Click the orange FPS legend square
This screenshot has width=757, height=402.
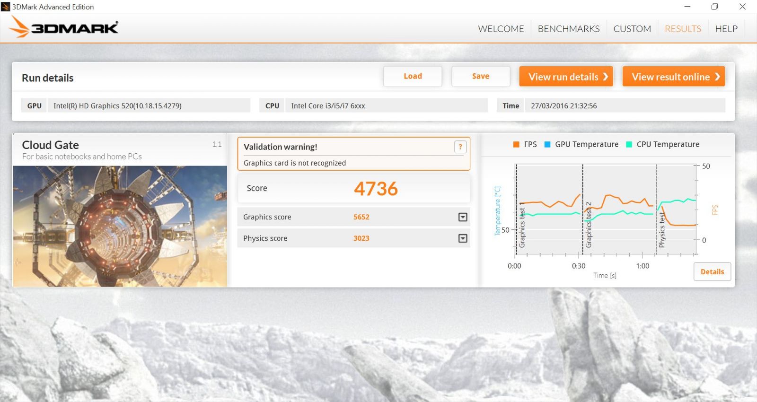(x=516, y=145)
